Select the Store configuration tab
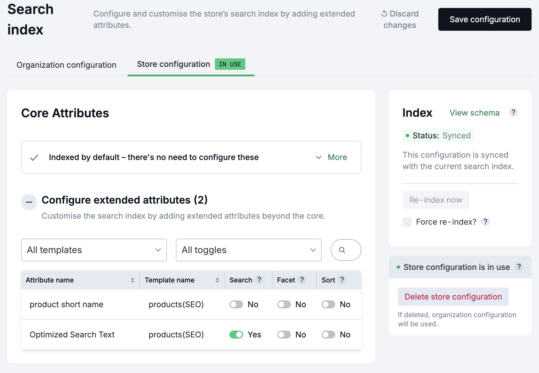This screenshot has width=539, height=373. pyautogui.click(x=173, y=64)
